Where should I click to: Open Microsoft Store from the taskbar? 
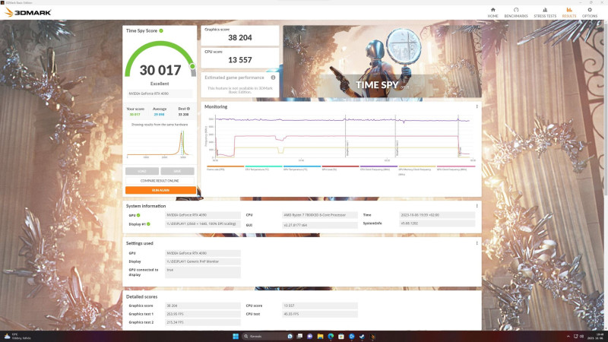pos(340,336)
